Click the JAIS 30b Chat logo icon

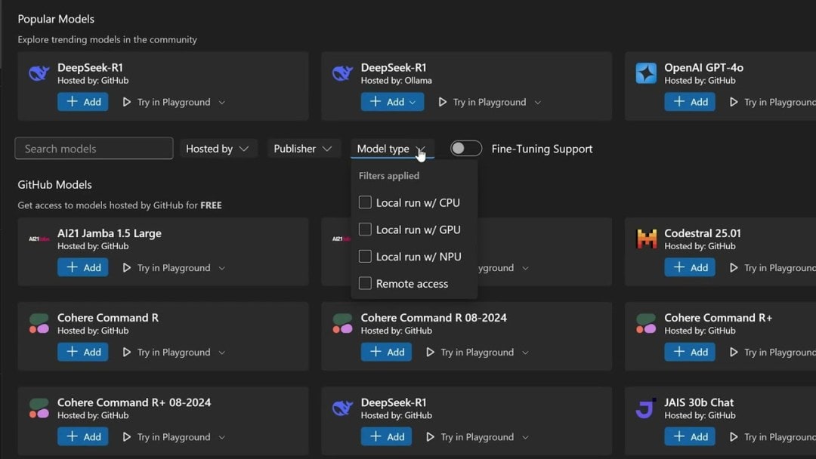pos(646,408)
